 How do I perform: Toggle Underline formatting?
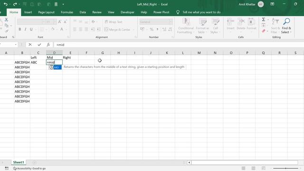pos(31,29)
